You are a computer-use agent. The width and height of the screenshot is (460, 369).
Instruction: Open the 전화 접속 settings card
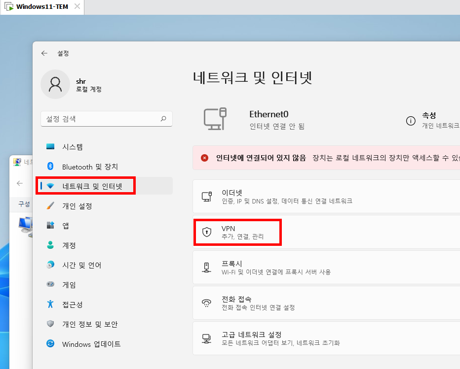pos(326,303)
